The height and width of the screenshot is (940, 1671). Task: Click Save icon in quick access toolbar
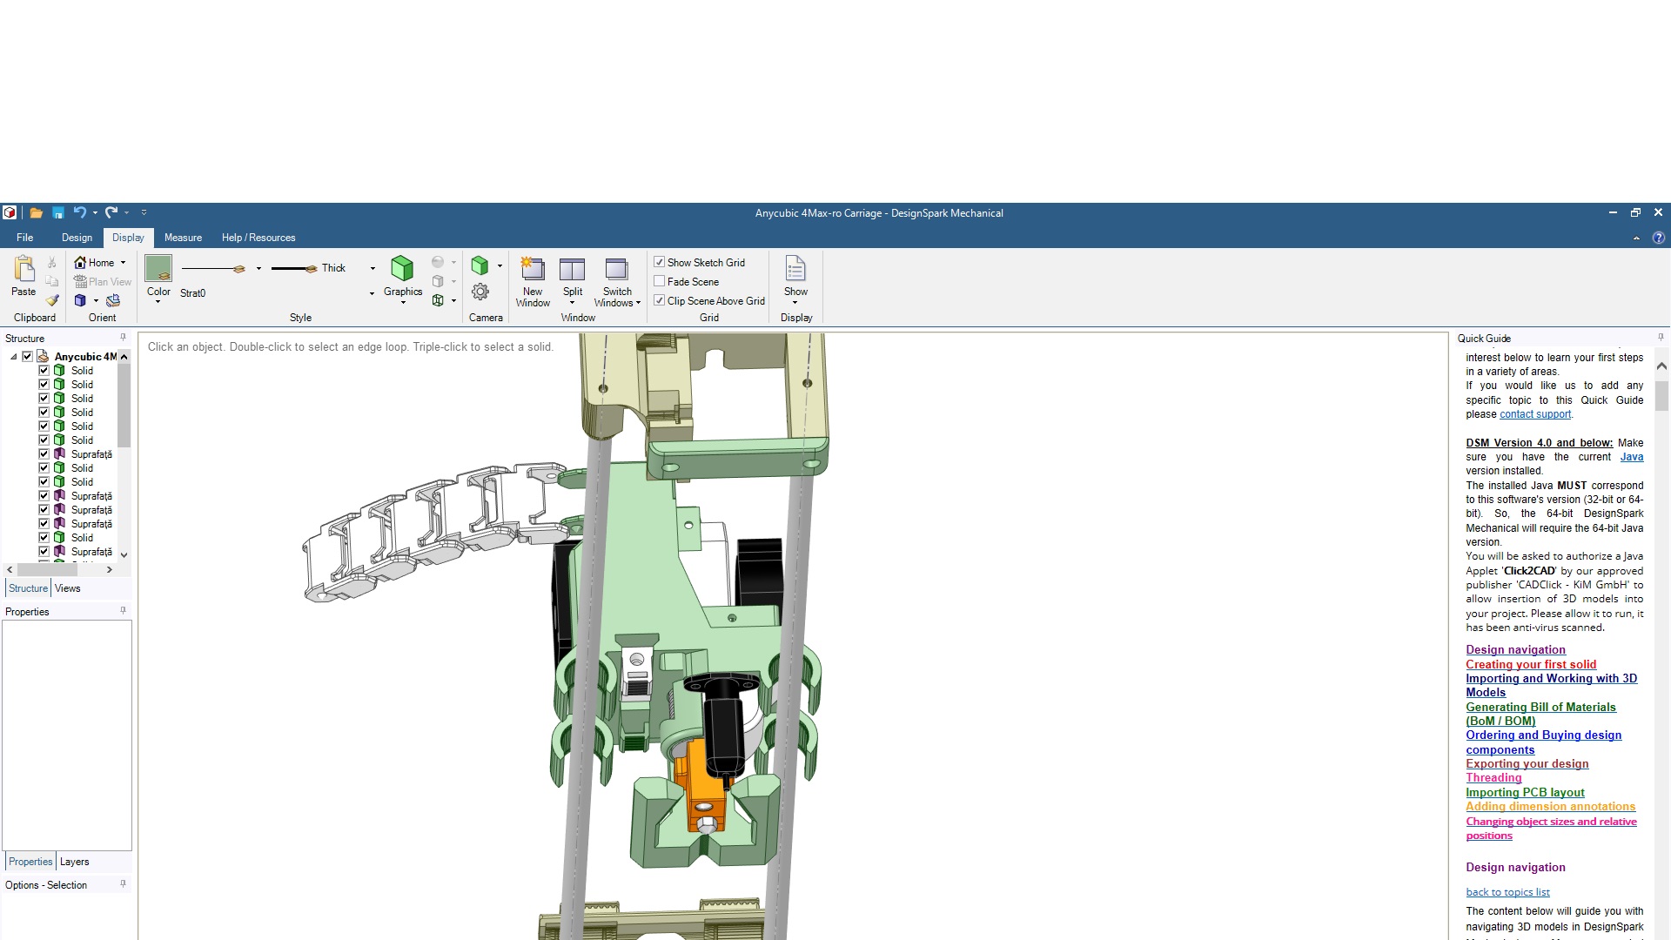(58, 212)
